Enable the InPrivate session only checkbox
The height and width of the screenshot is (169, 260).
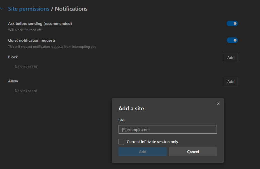click(x=121, y=142)
